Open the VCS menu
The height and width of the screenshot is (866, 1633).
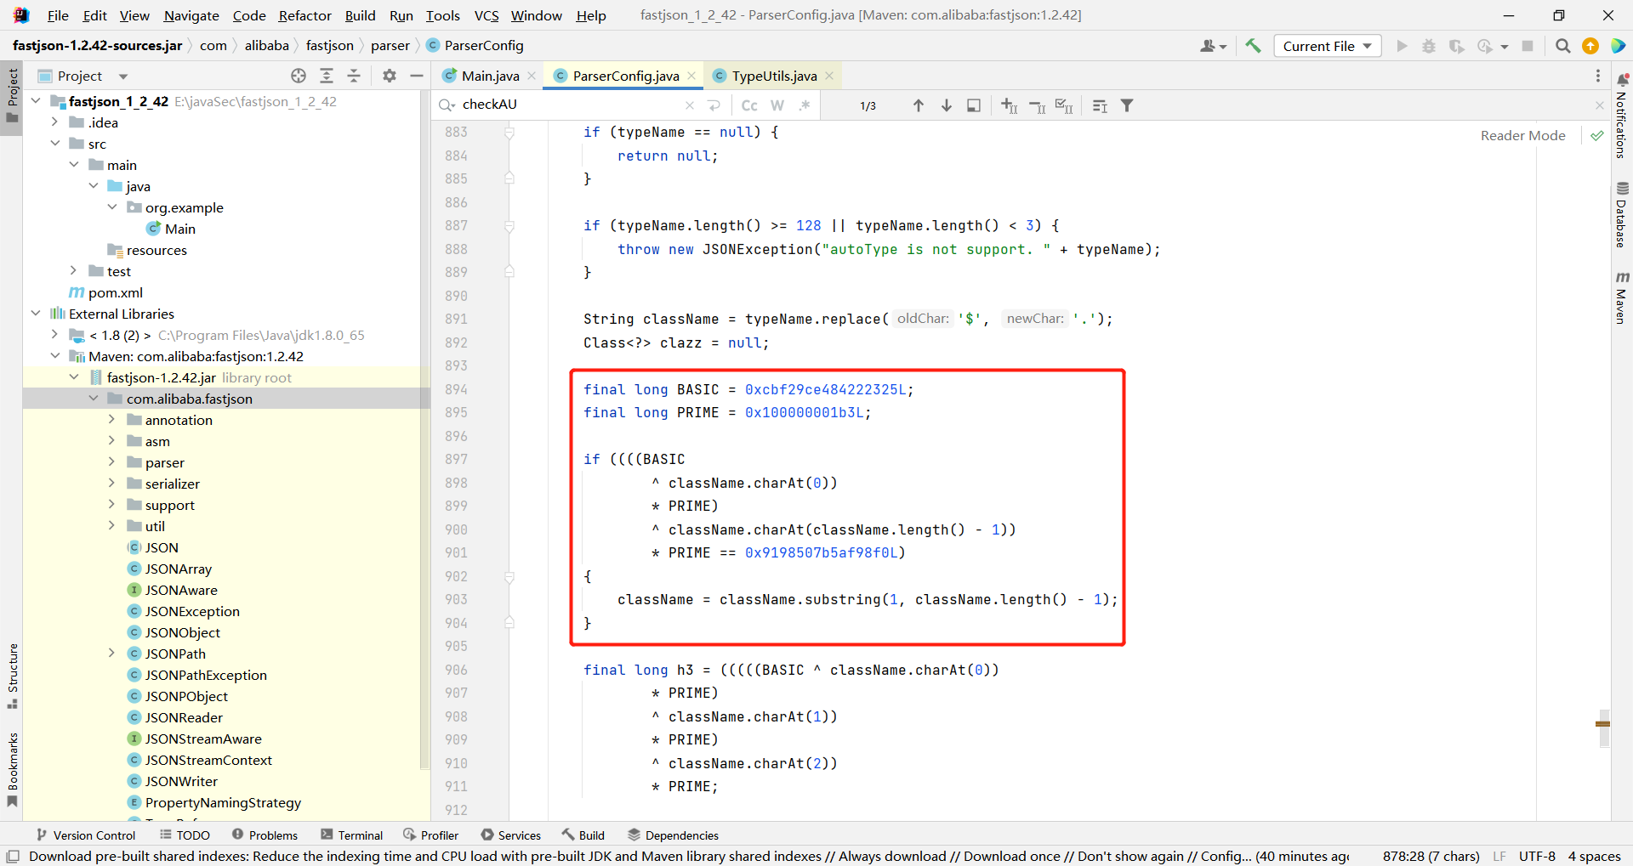click(x=486, y=15)
